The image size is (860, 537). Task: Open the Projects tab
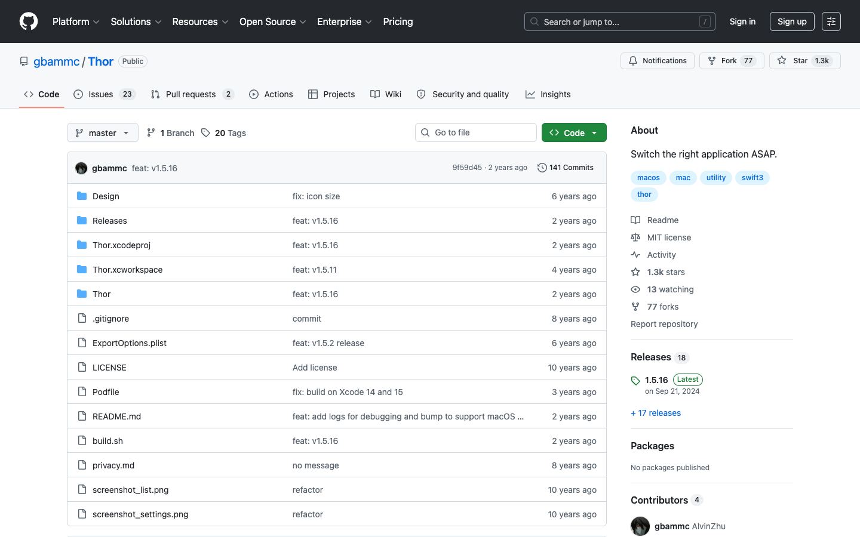tap(331, 94)
